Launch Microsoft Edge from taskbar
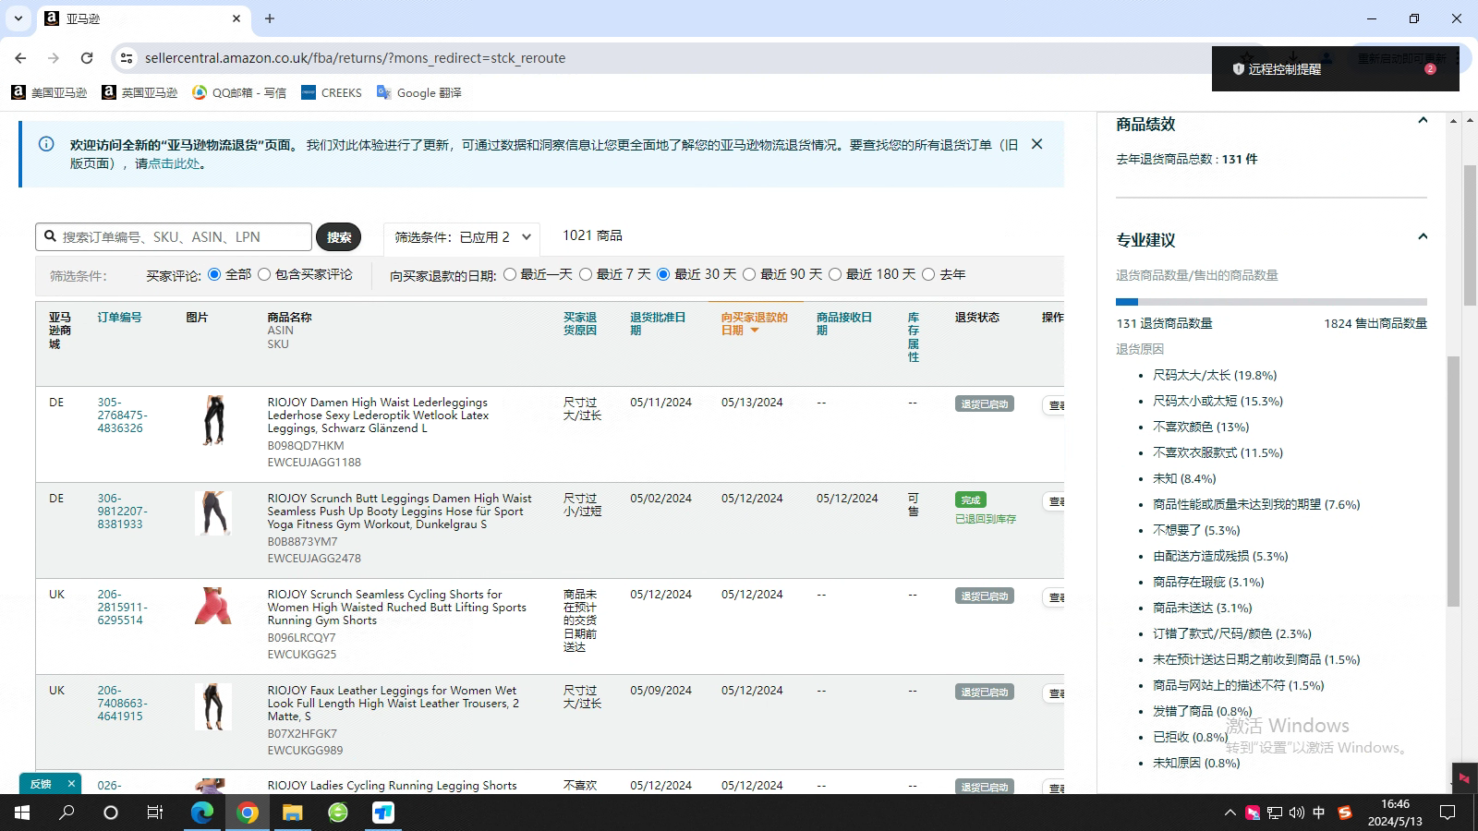 201,813
